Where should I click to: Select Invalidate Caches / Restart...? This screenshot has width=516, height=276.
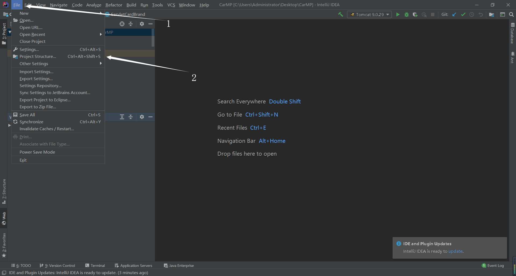pos(58,129)
